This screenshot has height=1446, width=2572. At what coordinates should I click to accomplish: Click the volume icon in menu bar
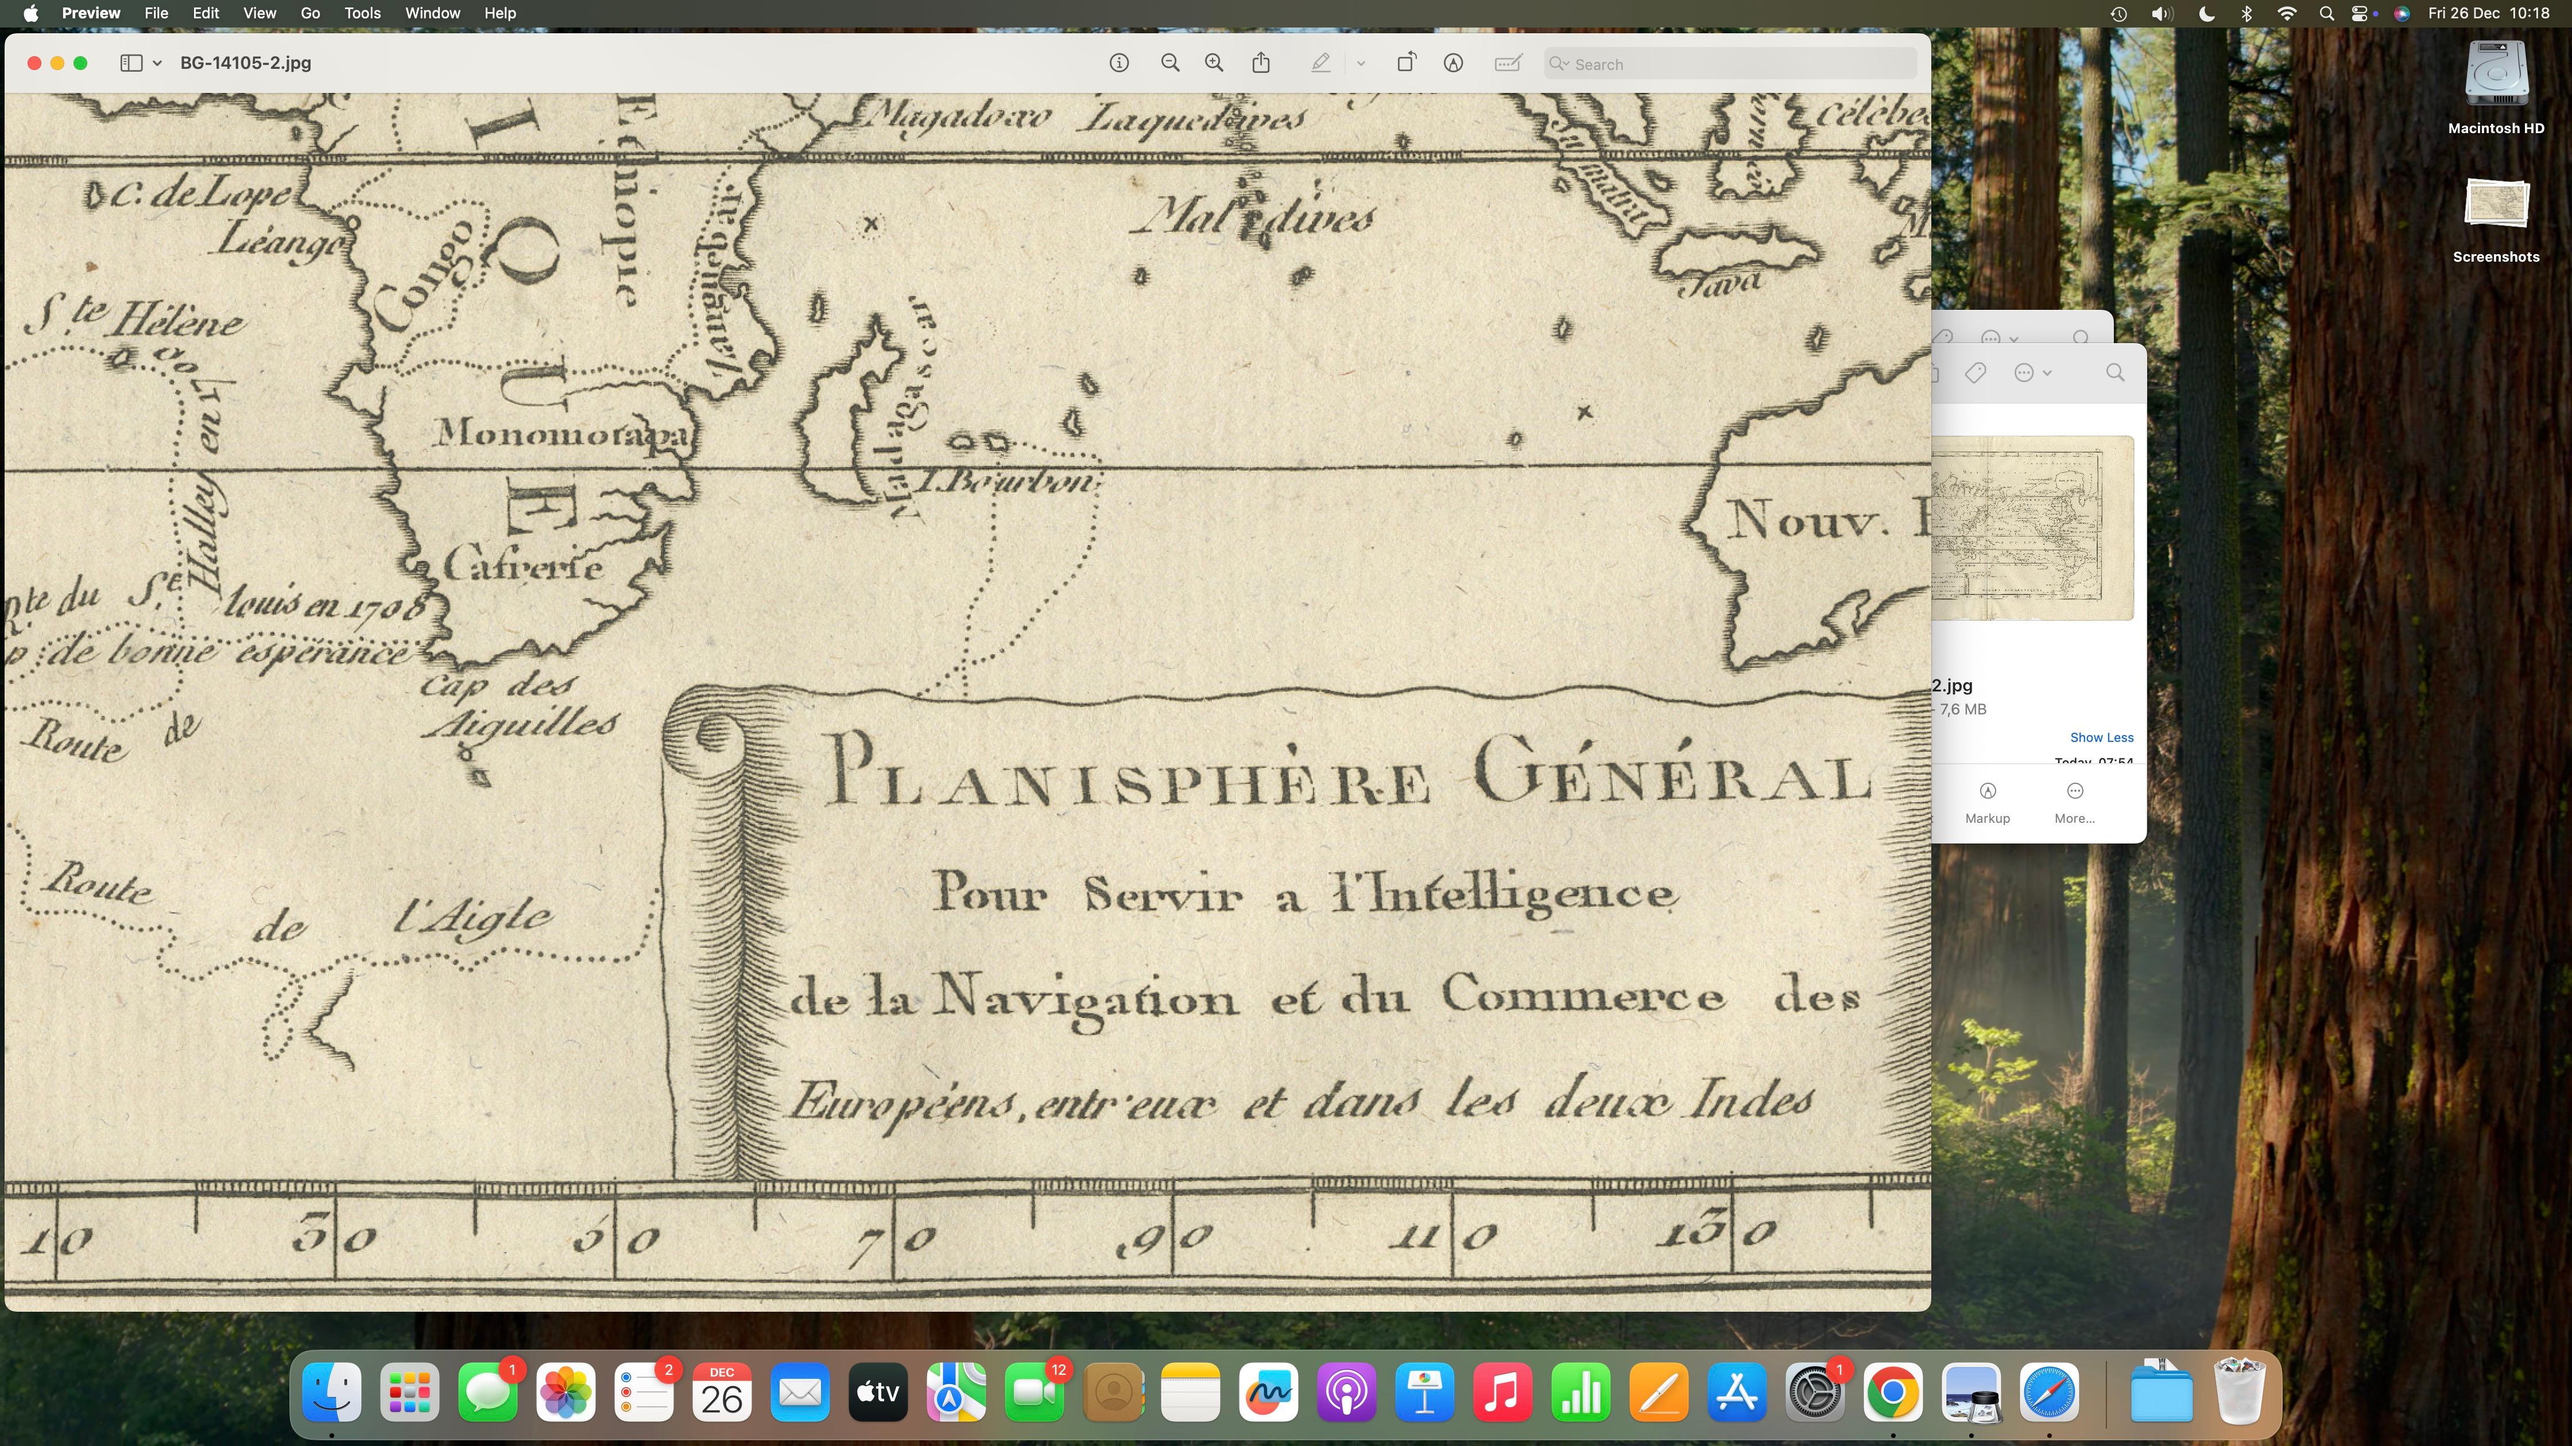[2162, 13]
